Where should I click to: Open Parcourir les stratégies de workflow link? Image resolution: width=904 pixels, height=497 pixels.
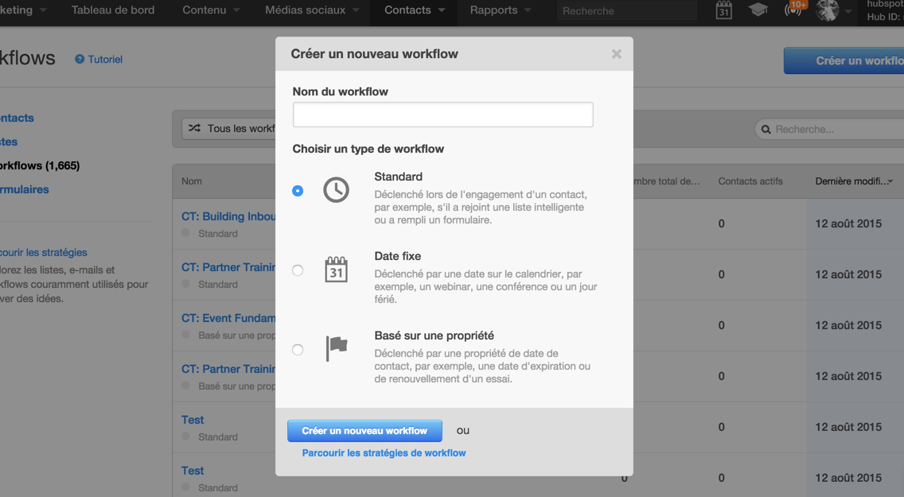pyautogui.click(x=384, y=453)
